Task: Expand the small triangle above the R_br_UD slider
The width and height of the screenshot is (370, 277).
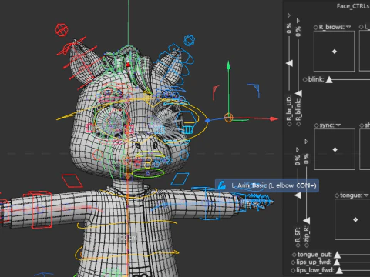Action: 289,15
